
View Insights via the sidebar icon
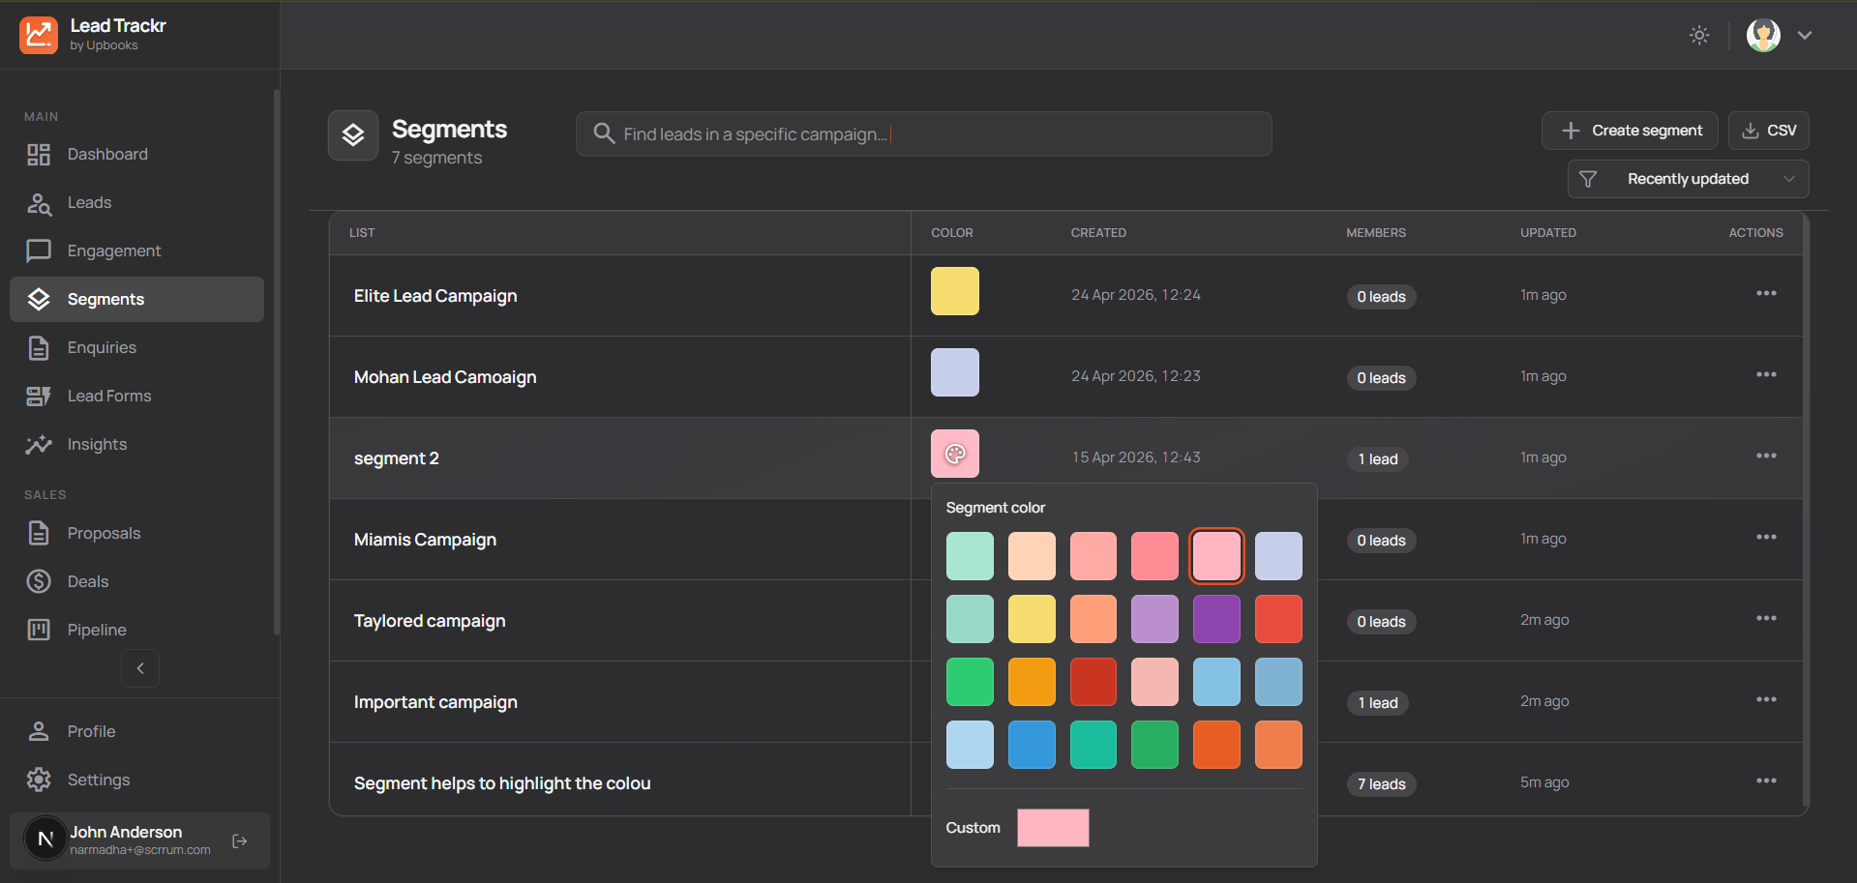(39, 444)
